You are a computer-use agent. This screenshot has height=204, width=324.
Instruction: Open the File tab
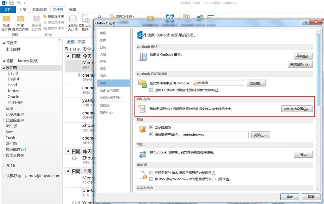[x=8, y=9]
